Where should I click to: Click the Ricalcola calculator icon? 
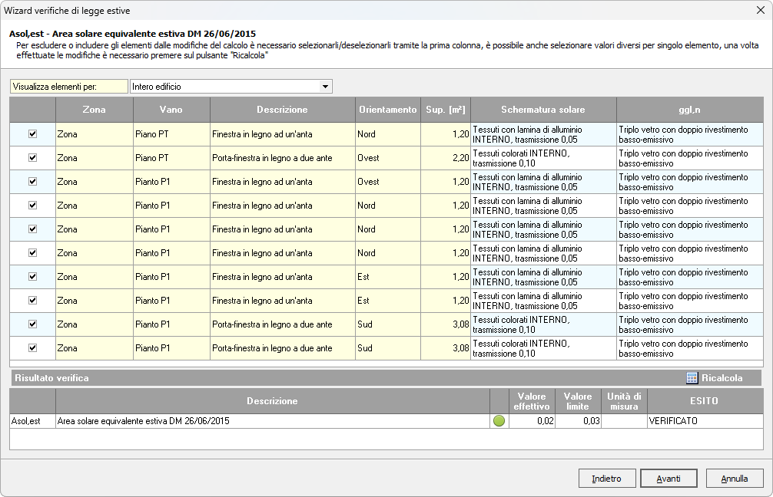(692, 378)
